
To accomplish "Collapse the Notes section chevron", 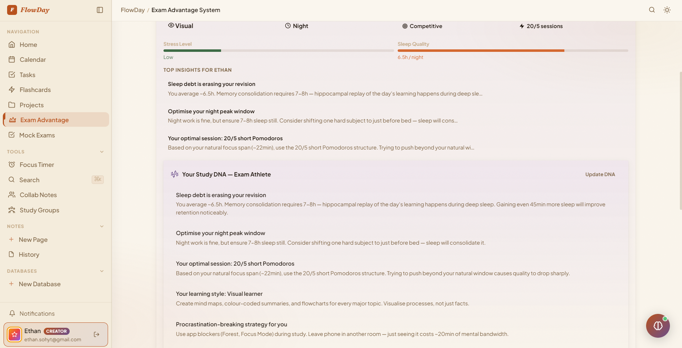I will point(102,227).
